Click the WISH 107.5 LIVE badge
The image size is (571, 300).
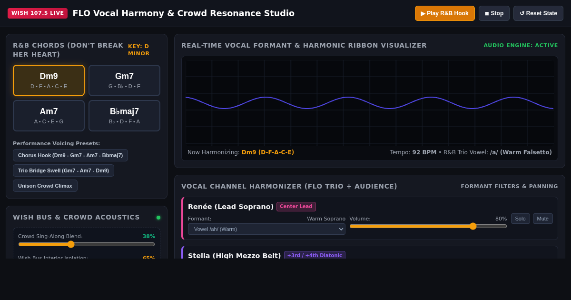pyautogui.click(x=38, y=13)
